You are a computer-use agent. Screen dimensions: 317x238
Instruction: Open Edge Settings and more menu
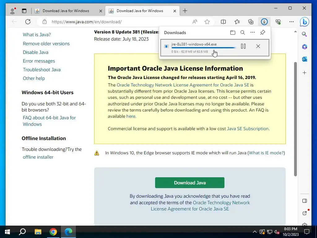292,22
